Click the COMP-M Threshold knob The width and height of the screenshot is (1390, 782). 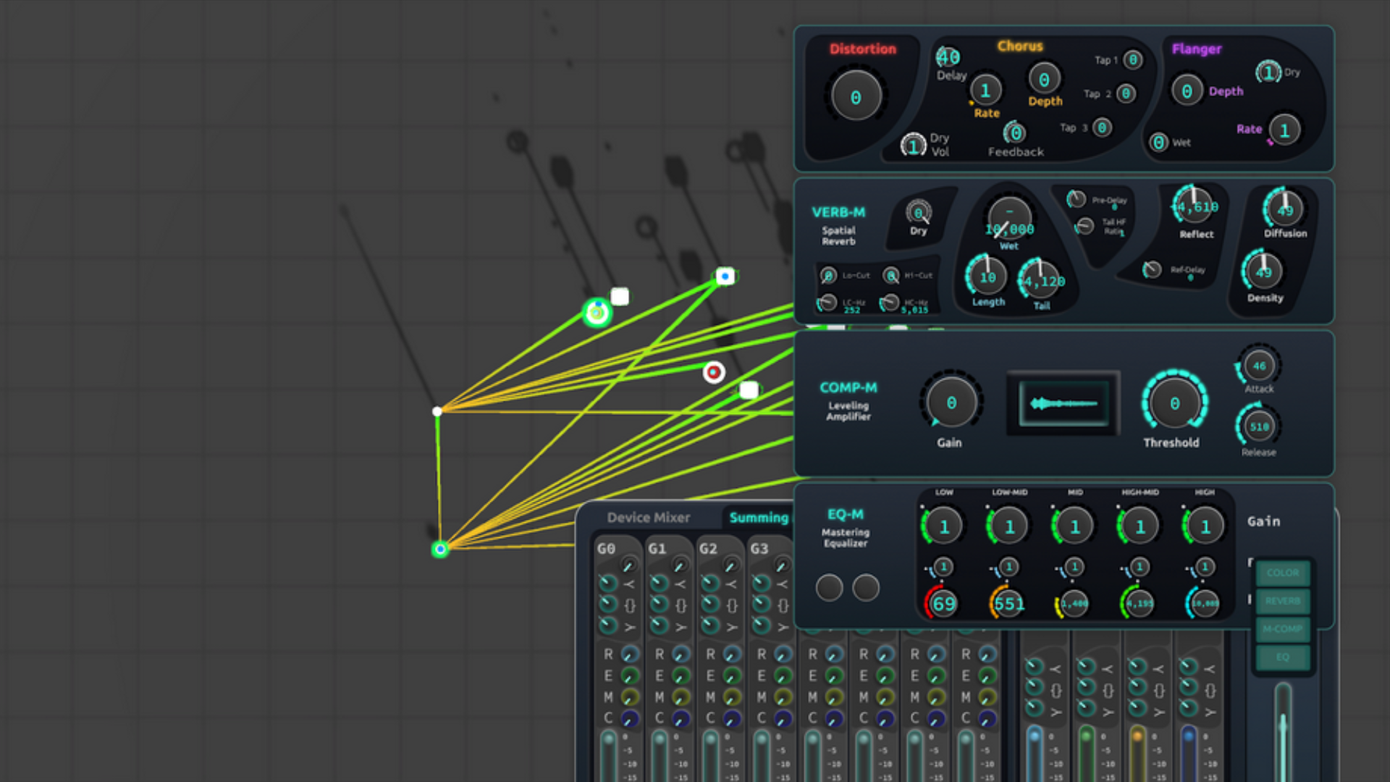point(1174,403)
